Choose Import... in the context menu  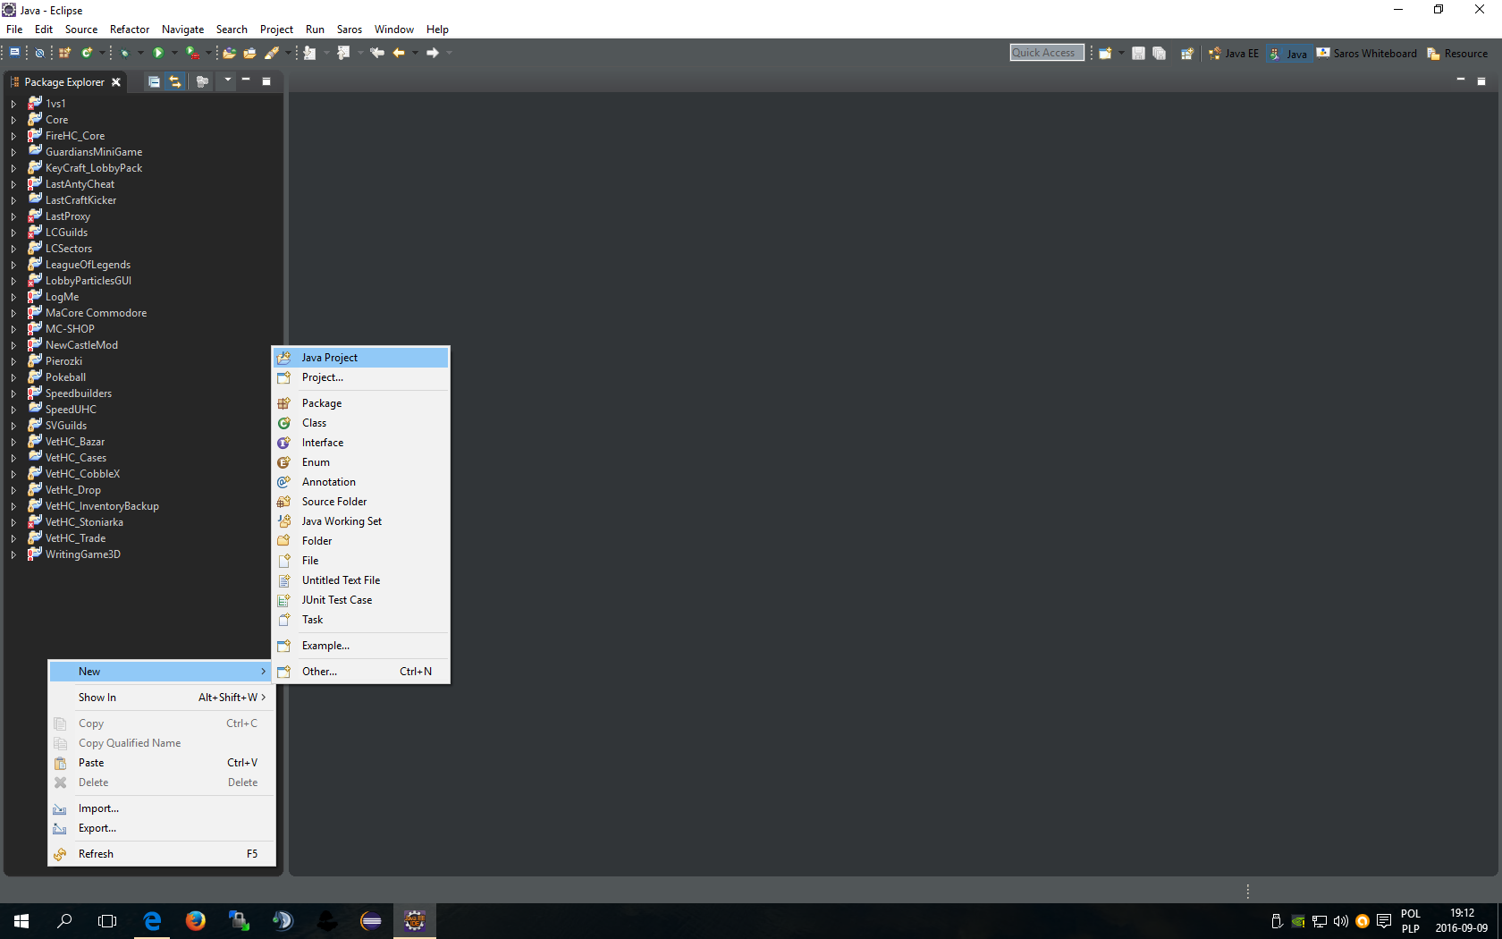click(98, 808)
